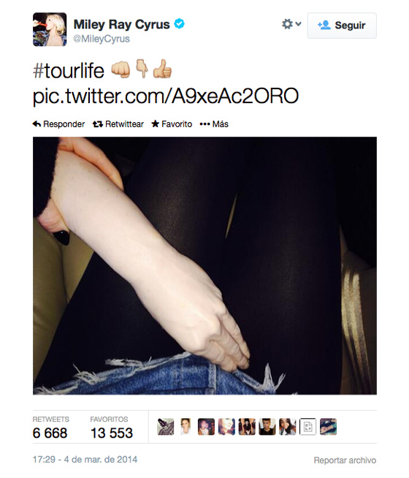Open the retweeter avatar with placeholder document icon
The height and width of the screenshot is (478, 409).
(x=308, y=427)
